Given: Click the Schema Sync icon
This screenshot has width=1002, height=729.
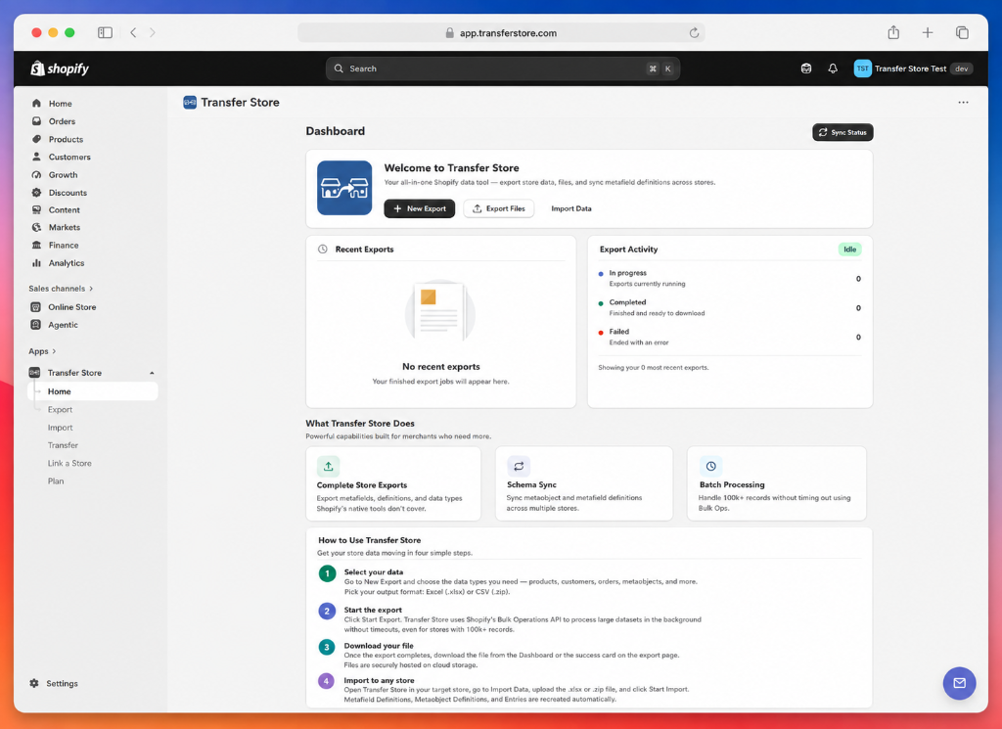Looking at the screenshot, I should point(519,467).
